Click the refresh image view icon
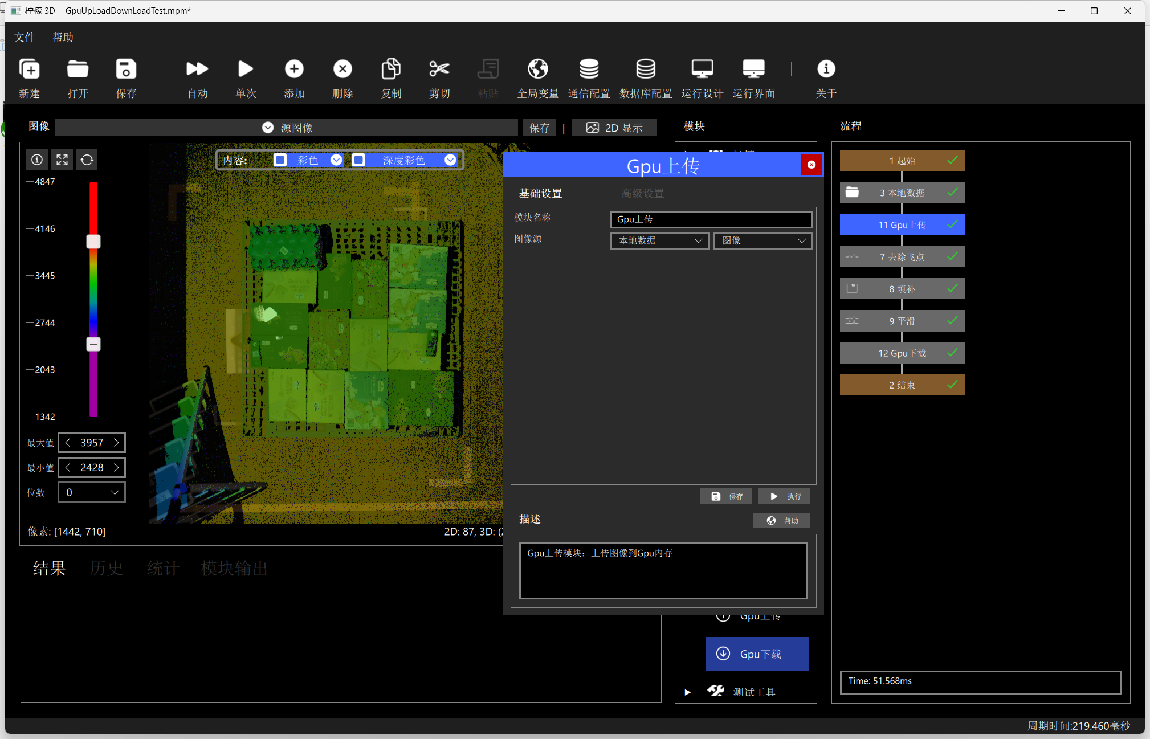 (87, 160)
